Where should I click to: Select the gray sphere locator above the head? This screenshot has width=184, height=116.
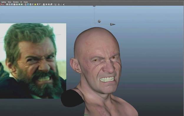[x=99, y=21]
